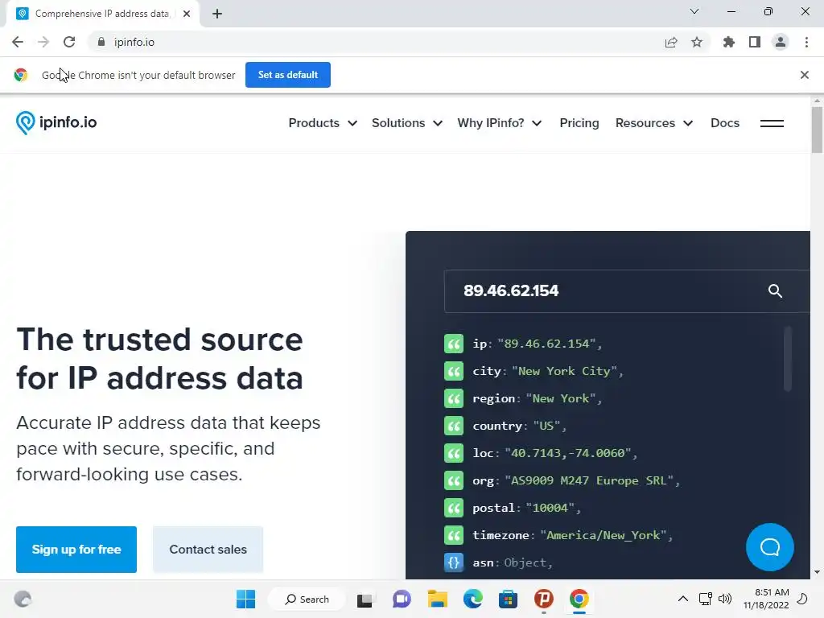
Task: Expand the Solutions dropdown menu
Action: (x=406, y=123)
